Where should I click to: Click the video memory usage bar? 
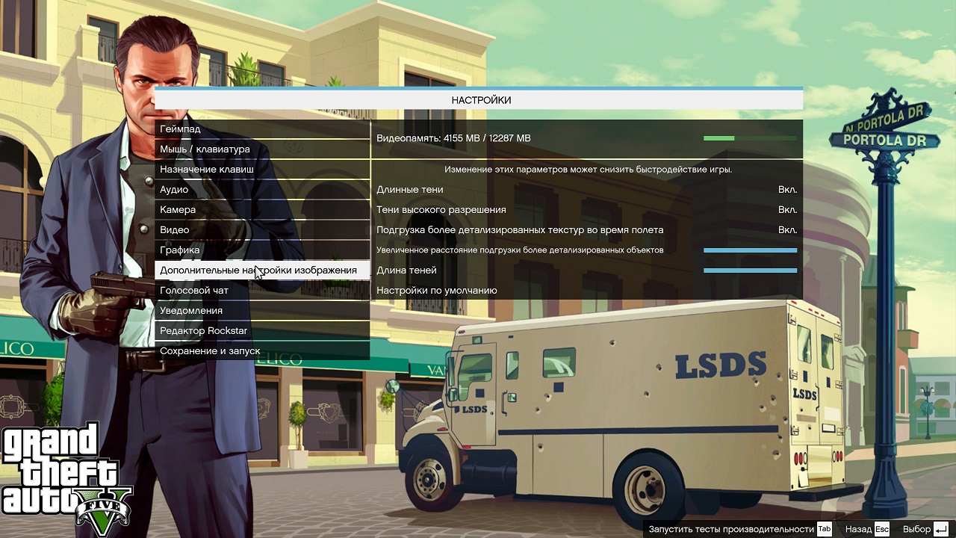pos(750,138)
